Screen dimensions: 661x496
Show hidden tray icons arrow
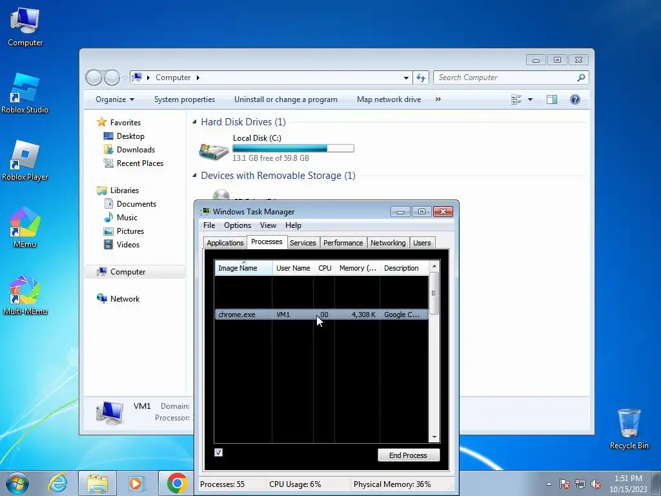549,484
